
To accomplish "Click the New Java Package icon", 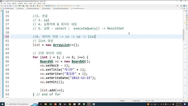I will (31, 6).
